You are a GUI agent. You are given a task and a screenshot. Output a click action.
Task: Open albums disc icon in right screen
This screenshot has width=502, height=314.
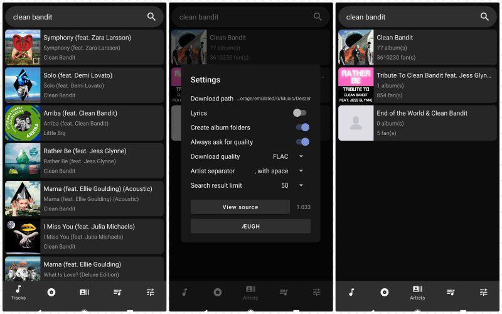click(385, 292)
